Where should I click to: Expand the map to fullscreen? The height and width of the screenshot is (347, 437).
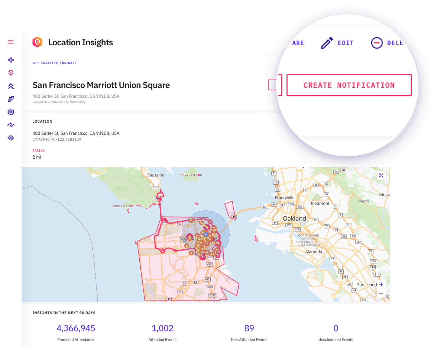coord(381,176)
